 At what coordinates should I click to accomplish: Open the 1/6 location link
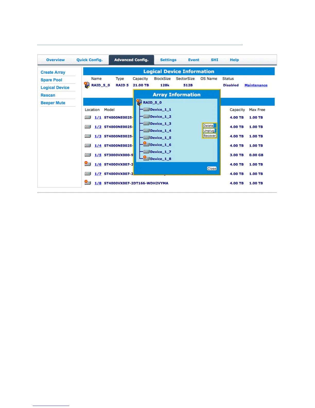[98, 164]
